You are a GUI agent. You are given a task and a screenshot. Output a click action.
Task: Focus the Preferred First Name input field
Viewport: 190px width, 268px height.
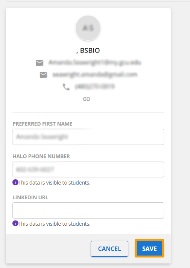(x=88, y=137)
